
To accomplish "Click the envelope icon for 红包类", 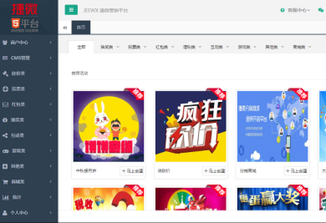I will coord(5,105).
